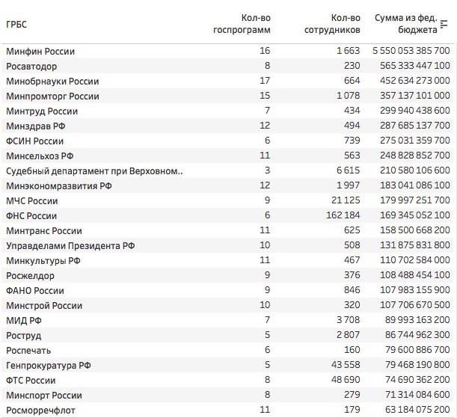Screen dimensions: 457x418
Task: Click employee count 1 663 for Минфин
Action: click(x=349, y=51)
